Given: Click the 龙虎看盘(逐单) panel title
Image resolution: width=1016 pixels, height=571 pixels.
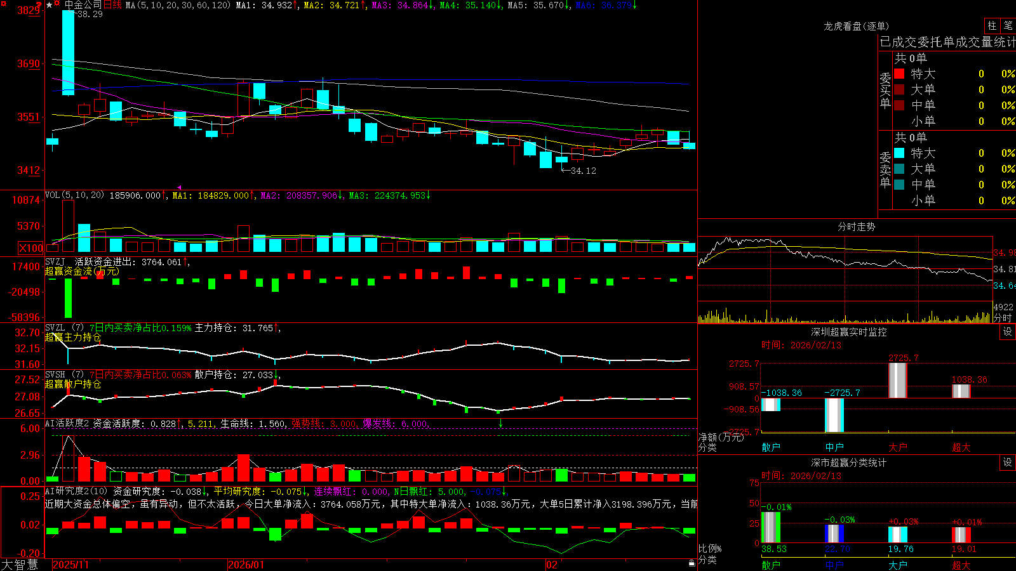Looking at the screenshot, I should (856, 26).
